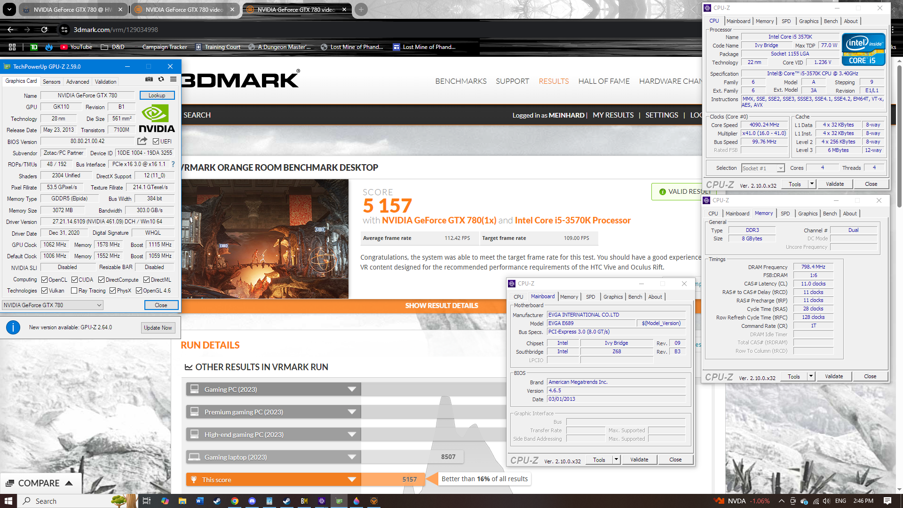Click Update Now in GPU-Z

coord(158,328)
